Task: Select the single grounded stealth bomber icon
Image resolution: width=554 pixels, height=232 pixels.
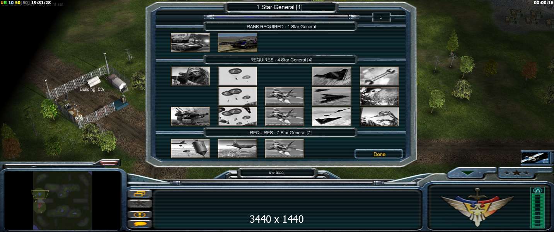Action: (x=332, y=76)
